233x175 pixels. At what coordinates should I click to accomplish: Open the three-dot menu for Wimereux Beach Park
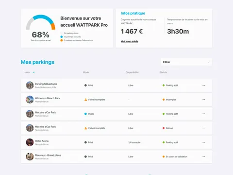tap(203, 100)
